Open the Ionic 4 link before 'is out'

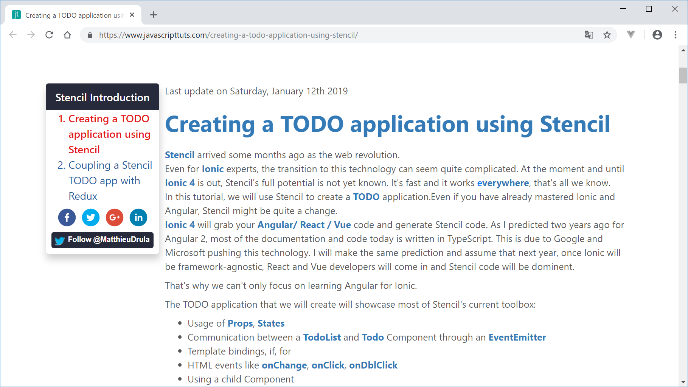[x=180, y=183]
